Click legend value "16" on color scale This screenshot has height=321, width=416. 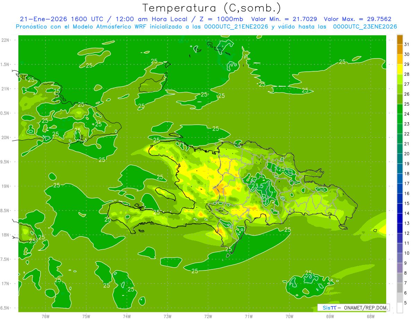pos(407,194)
